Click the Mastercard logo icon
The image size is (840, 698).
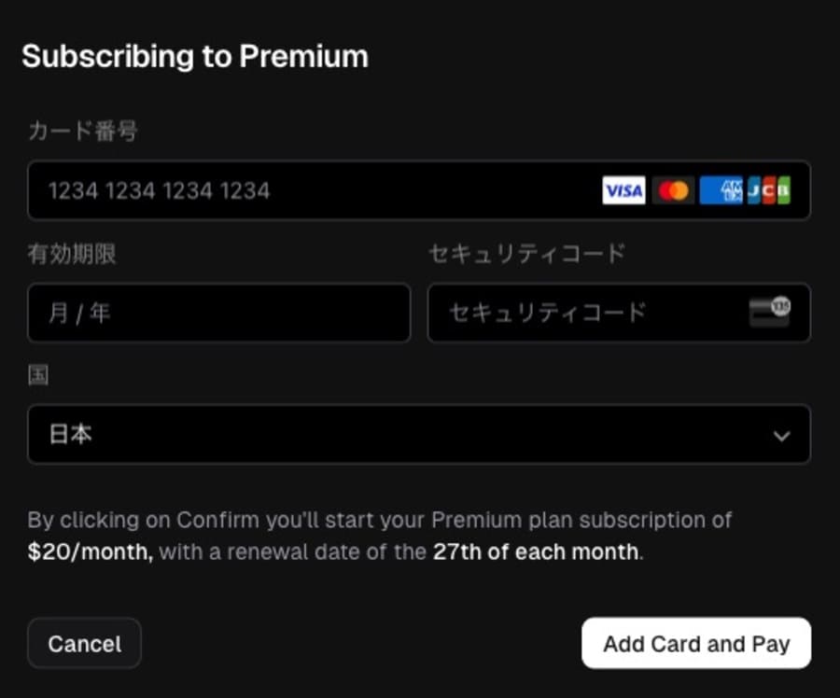673,190
